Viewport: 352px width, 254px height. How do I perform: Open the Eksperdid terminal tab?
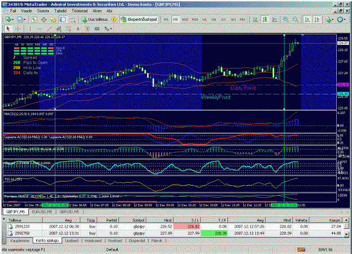[x=137, y=241]
